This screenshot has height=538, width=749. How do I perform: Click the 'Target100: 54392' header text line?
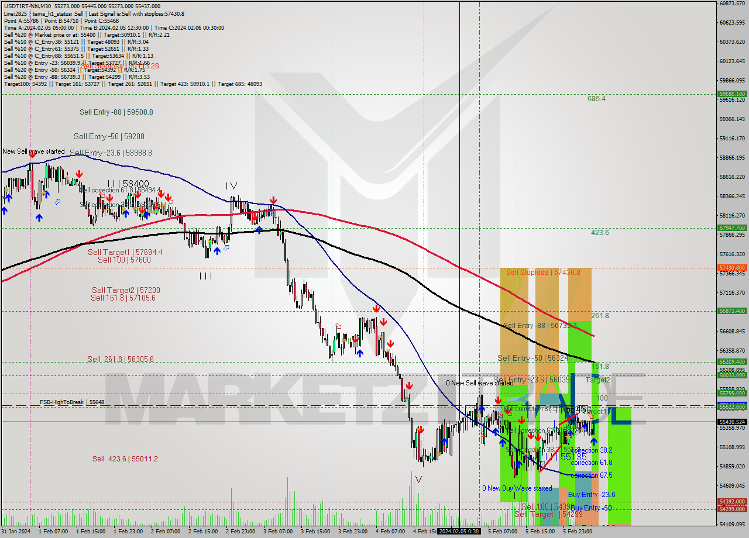[133, 84]
